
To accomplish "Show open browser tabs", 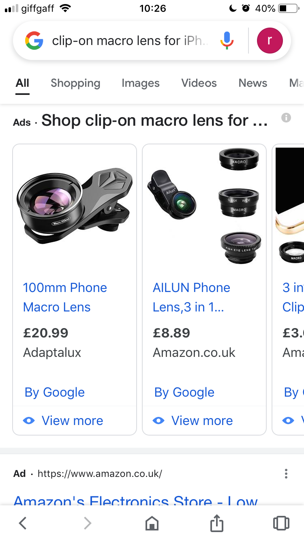I will pos(281,523).
